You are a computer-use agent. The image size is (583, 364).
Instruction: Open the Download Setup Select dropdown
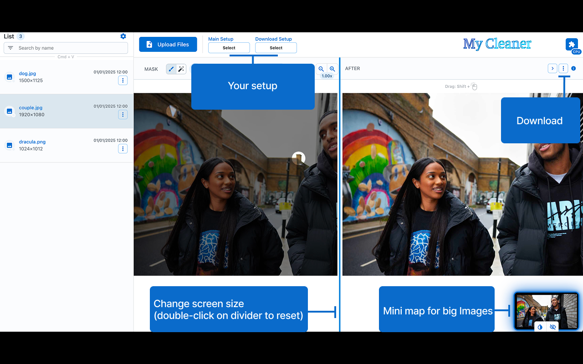click(276, 48)
